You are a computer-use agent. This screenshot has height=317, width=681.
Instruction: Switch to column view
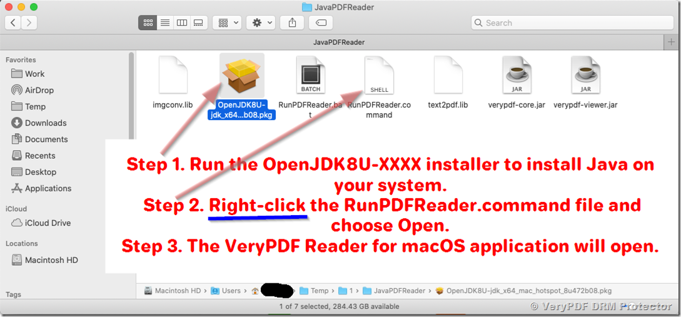click(x=181, y=23)
